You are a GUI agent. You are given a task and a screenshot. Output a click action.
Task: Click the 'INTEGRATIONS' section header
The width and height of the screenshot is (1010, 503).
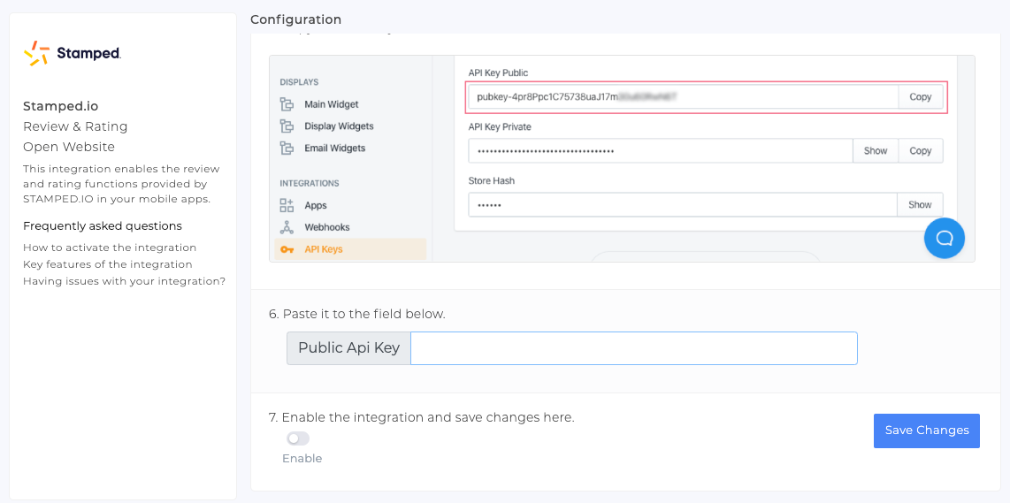(x=310, y=184)
